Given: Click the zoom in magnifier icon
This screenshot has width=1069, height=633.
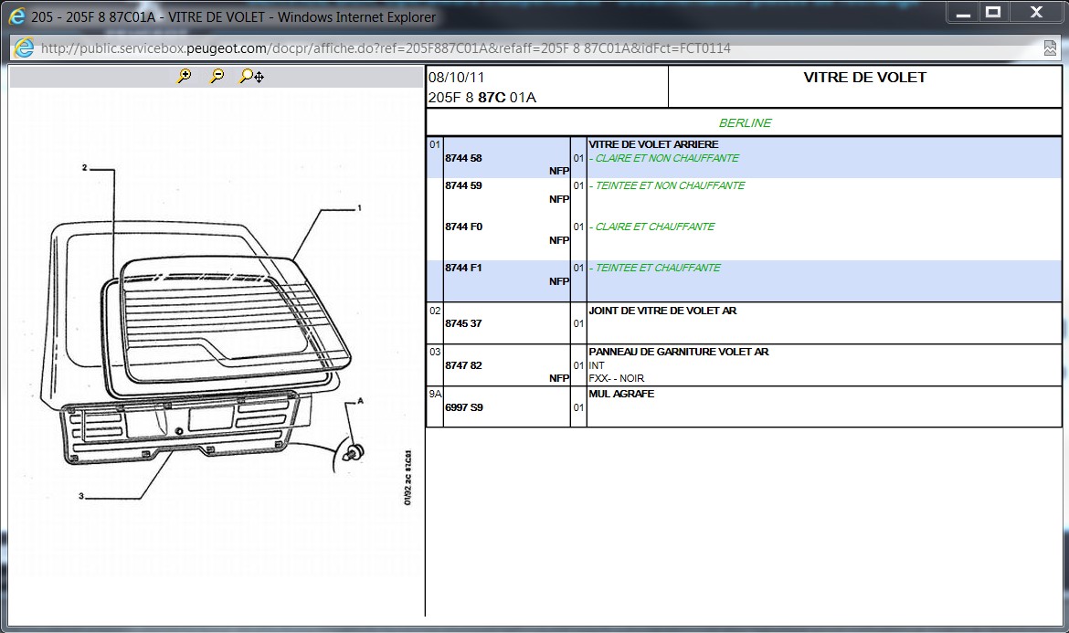Looking at the screenshot, I should pos(185,77).
